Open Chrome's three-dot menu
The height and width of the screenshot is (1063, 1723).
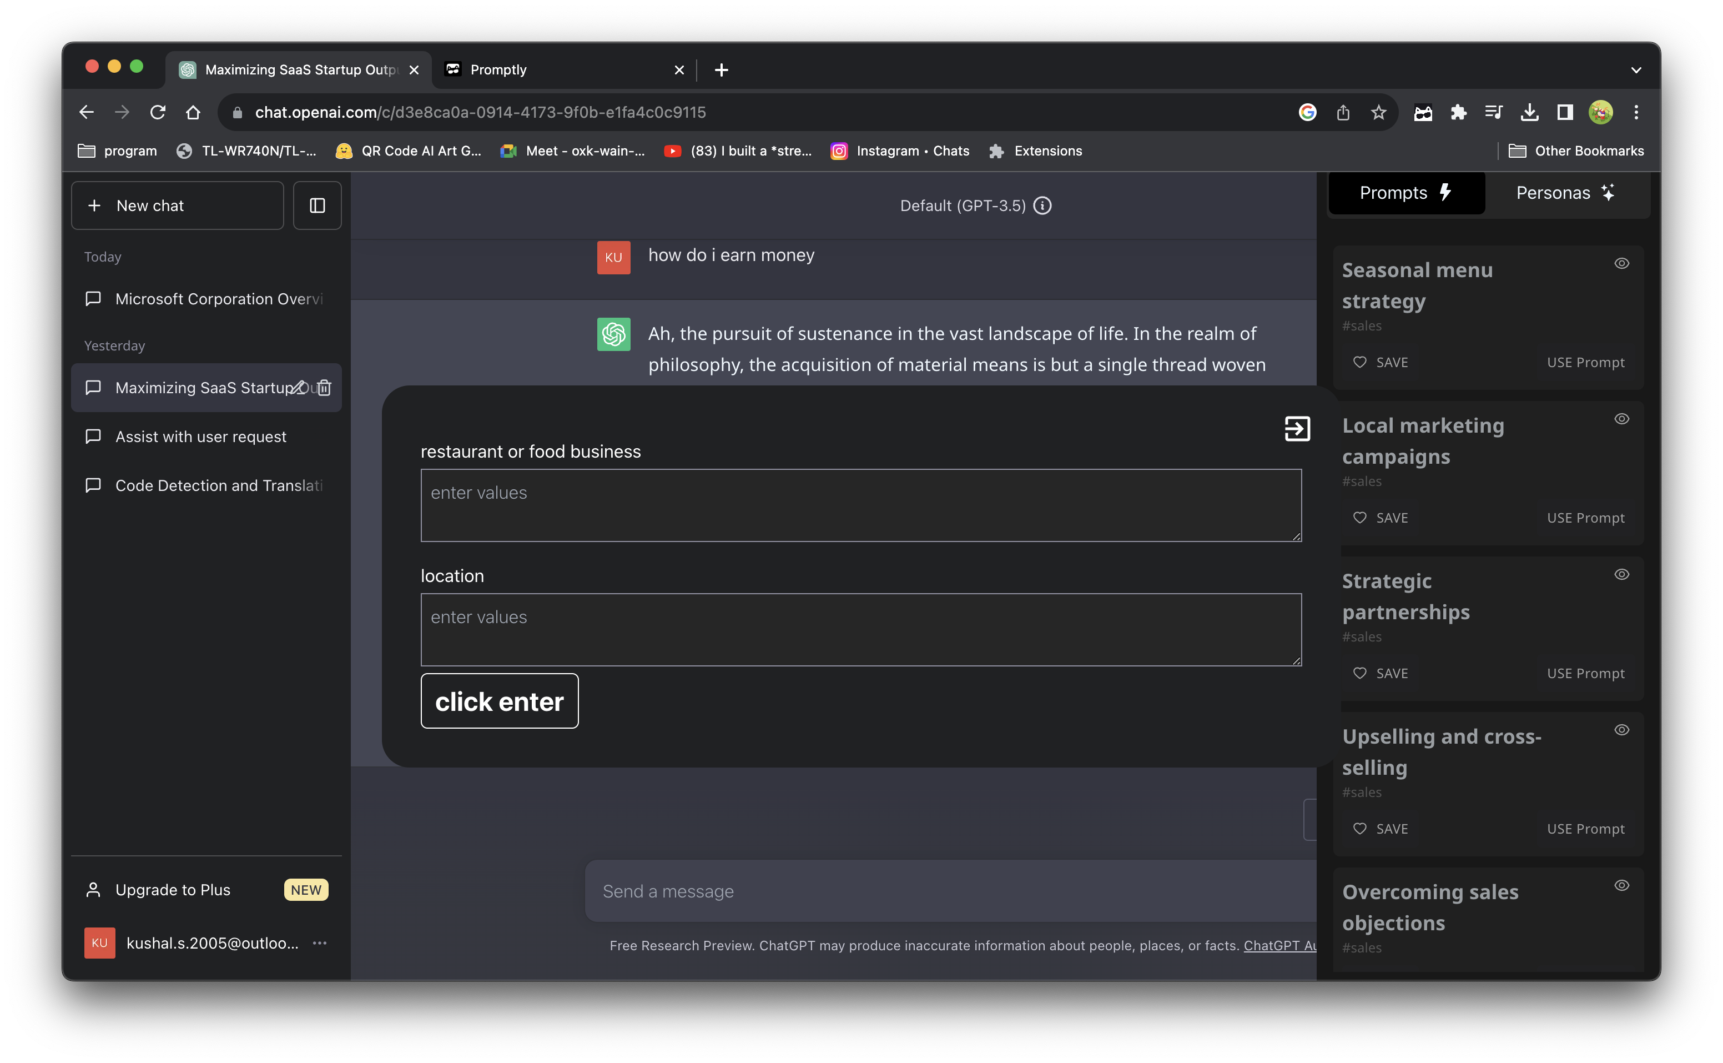[x=1636, y=113]
